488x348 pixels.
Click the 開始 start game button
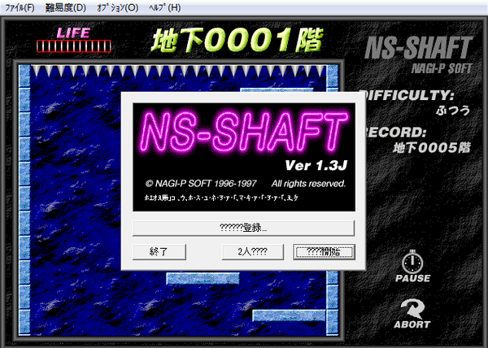click(324, 251)
